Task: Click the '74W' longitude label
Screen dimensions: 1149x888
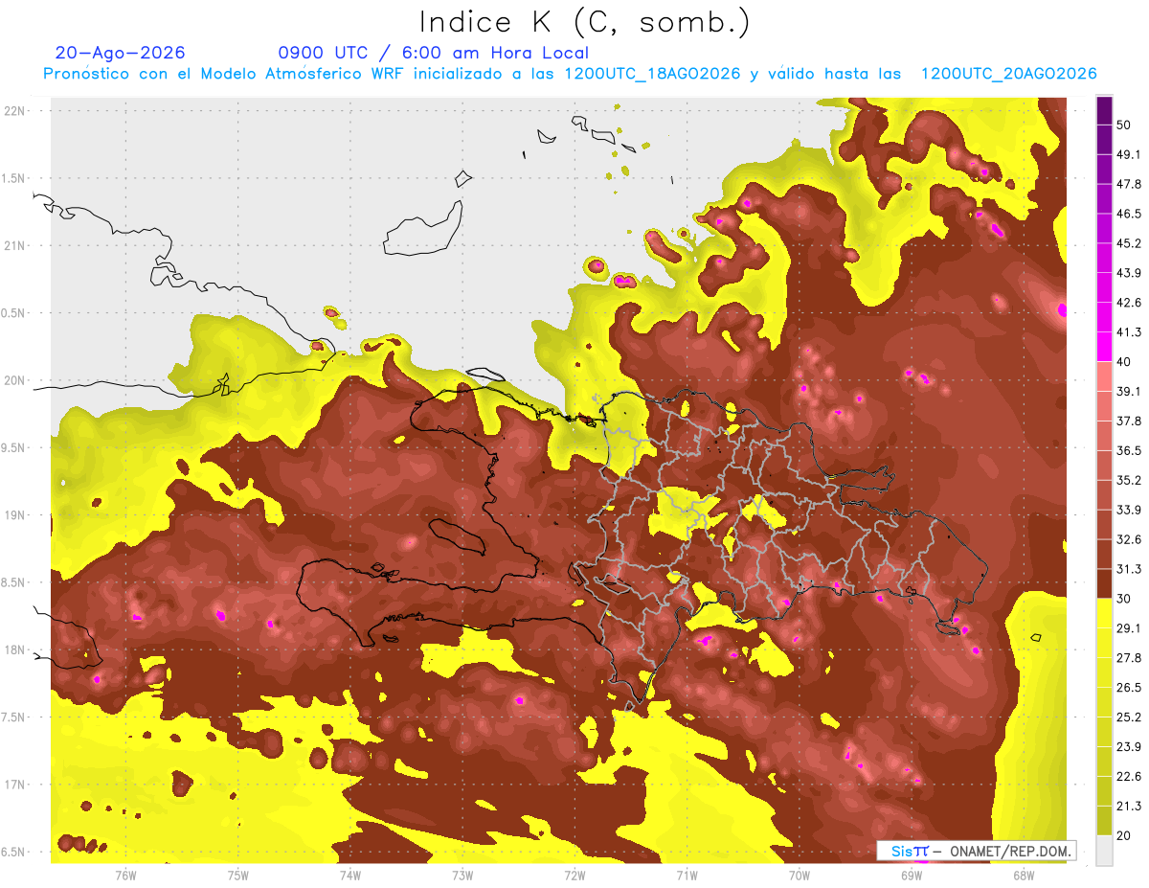Action: (350, 876)
